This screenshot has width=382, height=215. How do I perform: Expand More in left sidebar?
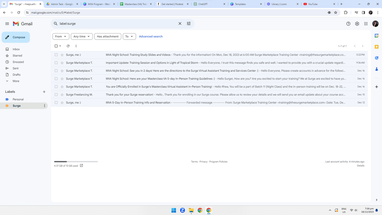coord(16,81)
